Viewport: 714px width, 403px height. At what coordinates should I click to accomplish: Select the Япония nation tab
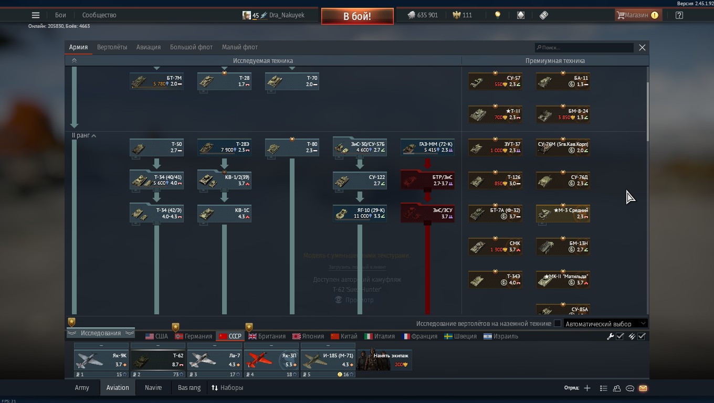pyautogui.click(x=308, y=336)
